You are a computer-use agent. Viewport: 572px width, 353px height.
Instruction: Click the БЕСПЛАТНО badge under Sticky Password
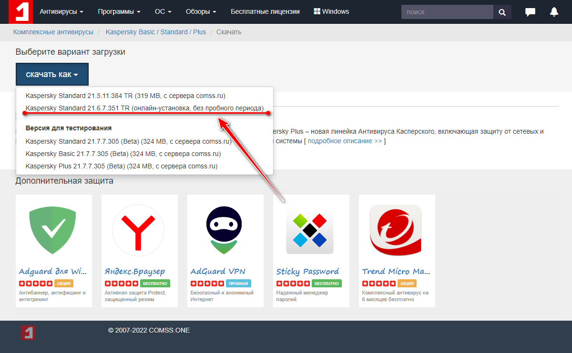(x=327, y=283)
